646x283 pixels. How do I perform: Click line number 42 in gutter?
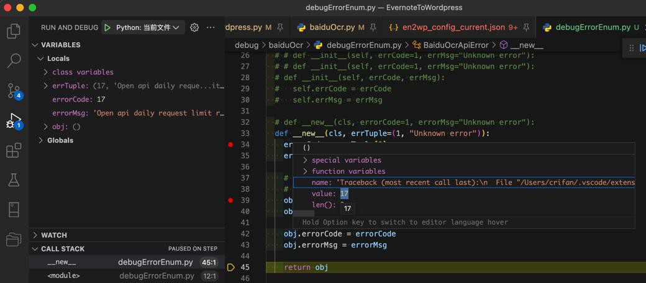click(x=245, y=233)
